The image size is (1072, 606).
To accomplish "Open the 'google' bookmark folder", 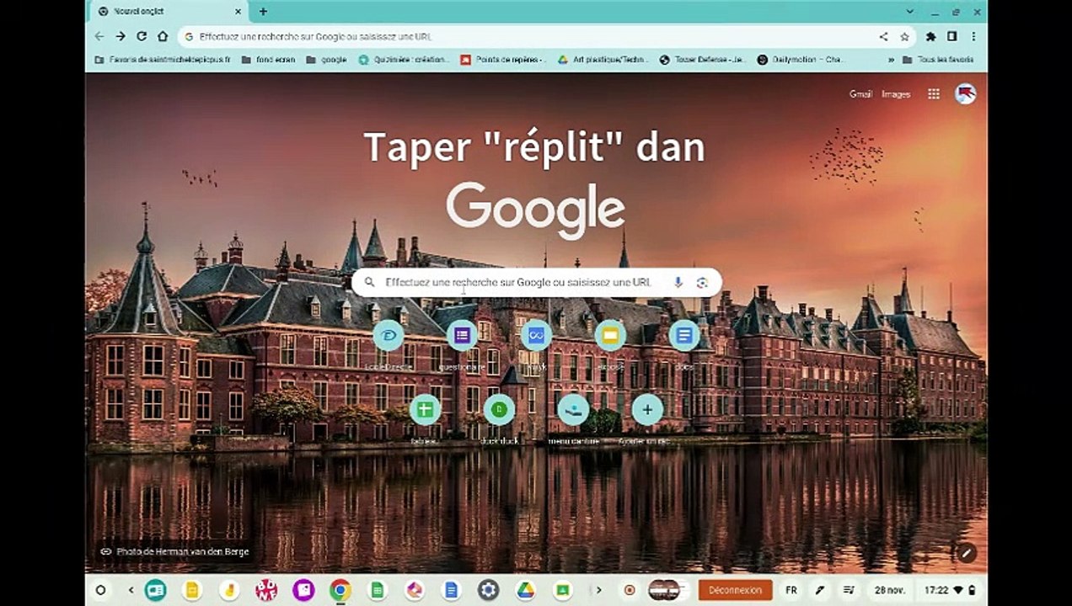I will (x=326, y=60).
